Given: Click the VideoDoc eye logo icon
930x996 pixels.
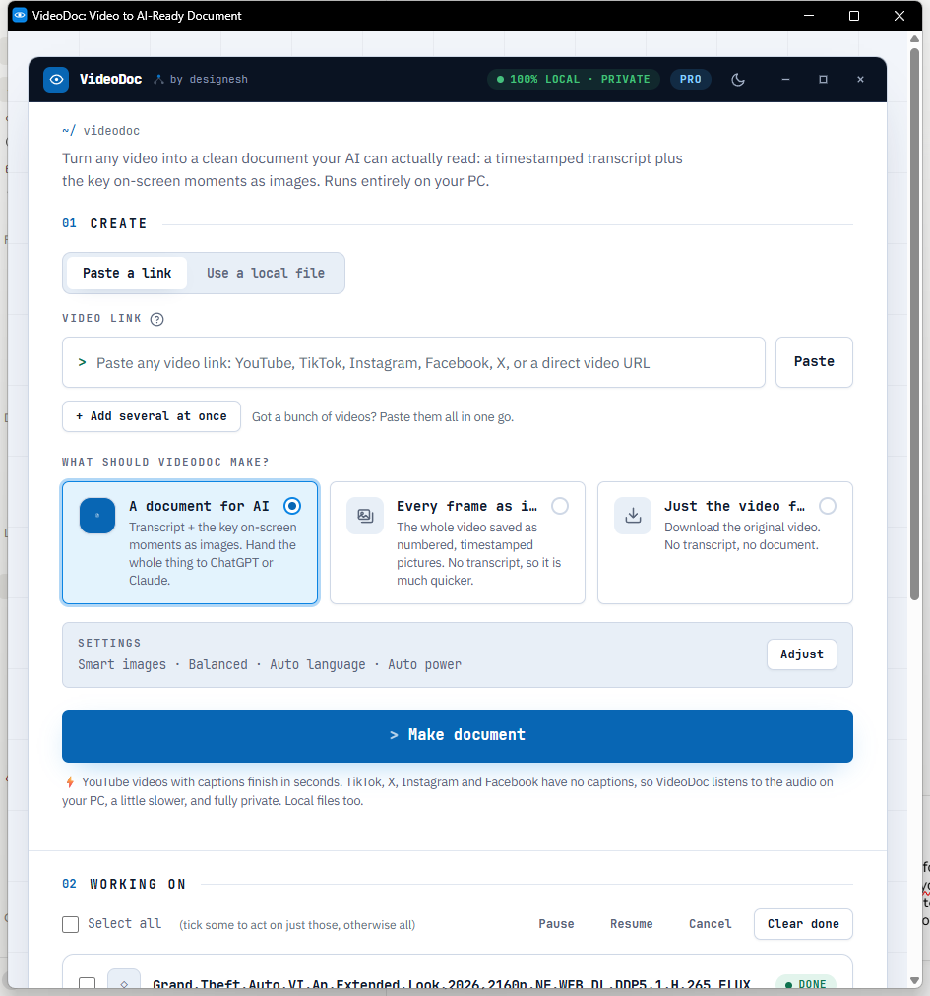Looking at the screenshot, I should 56,80.
